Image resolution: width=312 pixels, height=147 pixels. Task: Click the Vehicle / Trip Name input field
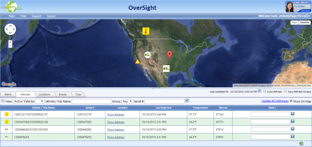92,101
